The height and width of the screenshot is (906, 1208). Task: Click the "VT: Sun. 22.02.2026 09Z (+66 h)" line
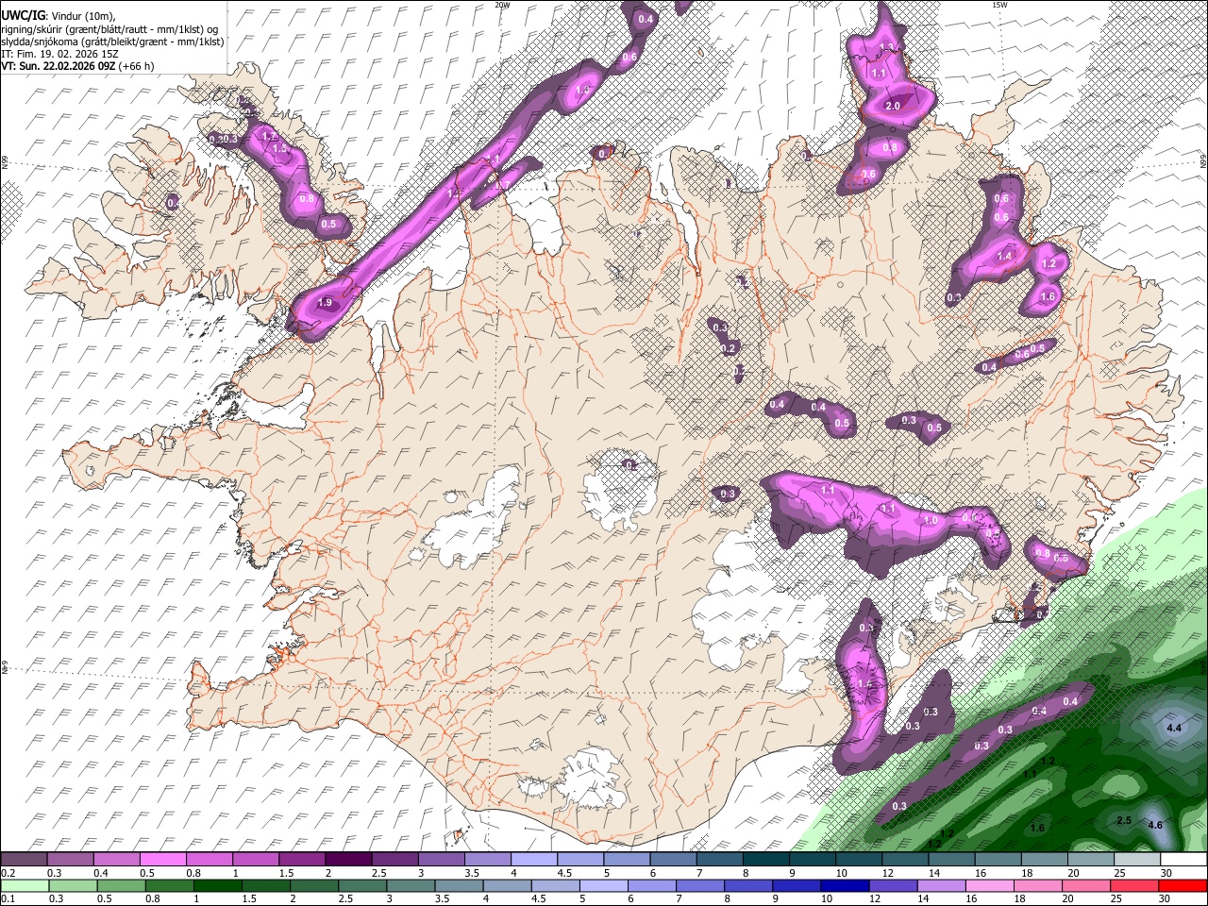(x=77, y=66)
